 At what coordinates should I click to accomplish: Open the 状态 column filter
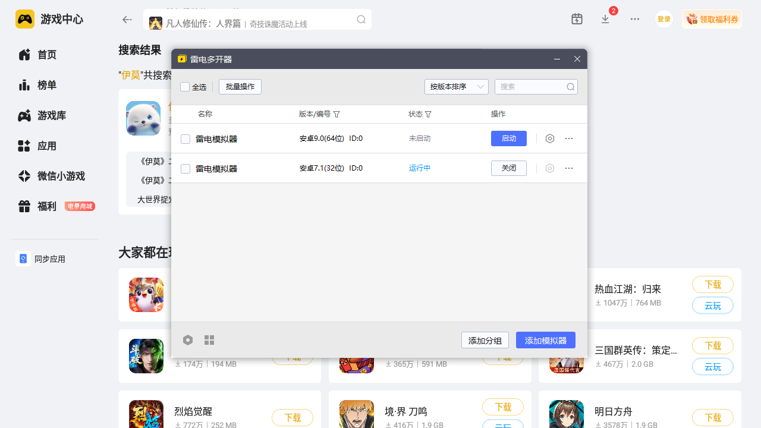point(428,114)
